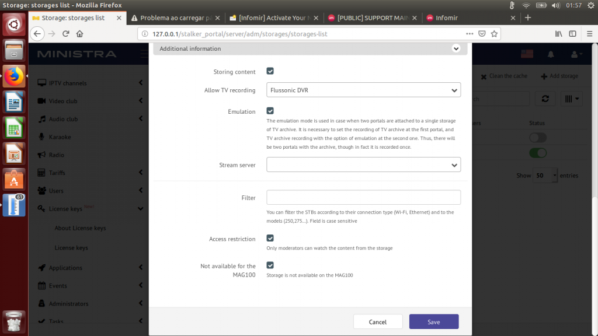This screenshot has height=336, width=598.
Task: Show sidebars icon in Firefox toolbar
Action: click(x=572, y=33)
